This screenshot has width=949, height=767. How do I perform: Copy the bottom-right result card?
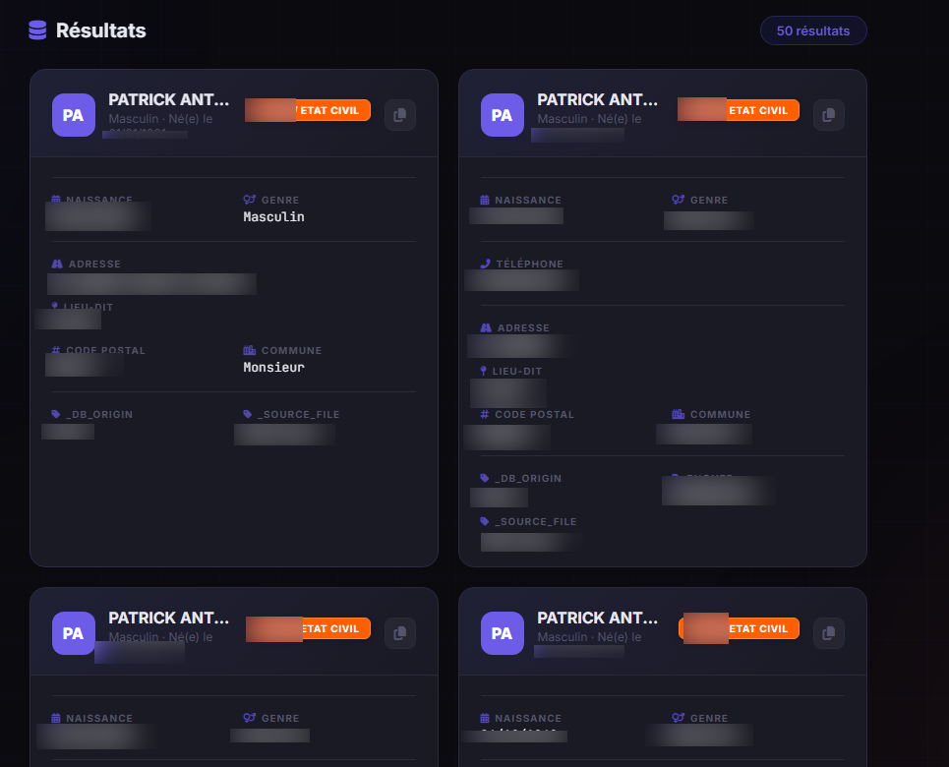(x=829, y=633)
